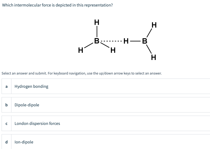
Task: Click the letter 'a' option label
Action: coord(7,87)
